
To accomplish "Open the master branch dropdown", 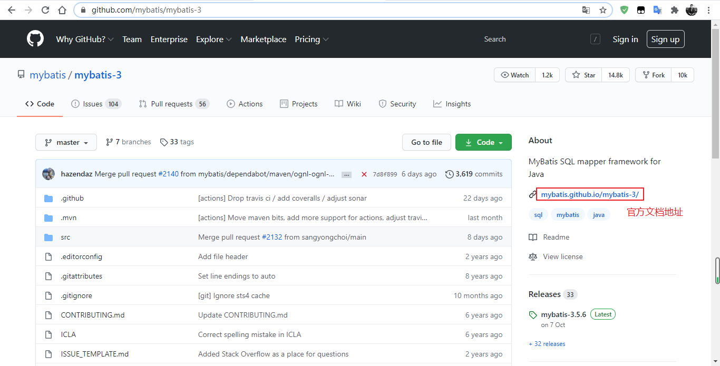I will pyautogui.click(x=66, y=142).
